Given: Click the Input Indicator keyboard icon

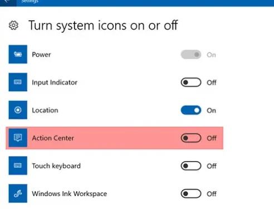Looking at the screenshot, I should click(x=18, y=82).
